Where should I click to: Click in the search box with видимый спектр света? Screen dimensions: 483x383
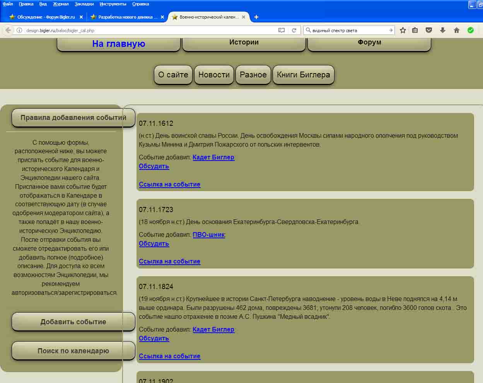pos(348,30)
